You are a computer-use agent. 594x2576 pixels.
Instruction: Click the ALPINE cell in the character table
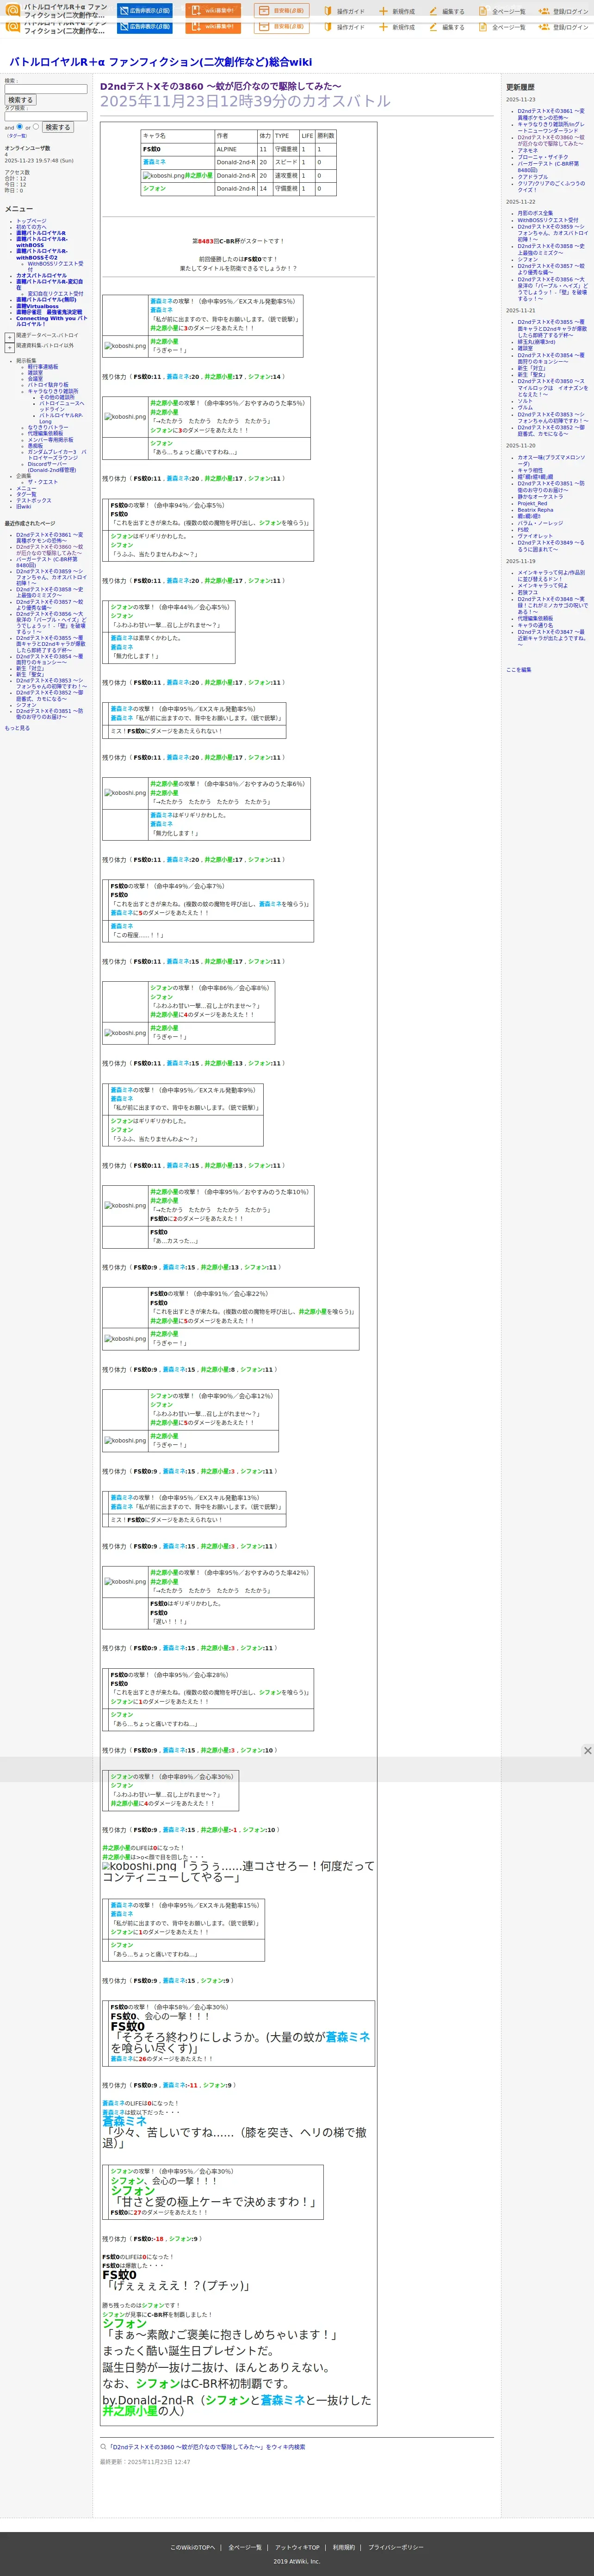click(x=236, y=149)
